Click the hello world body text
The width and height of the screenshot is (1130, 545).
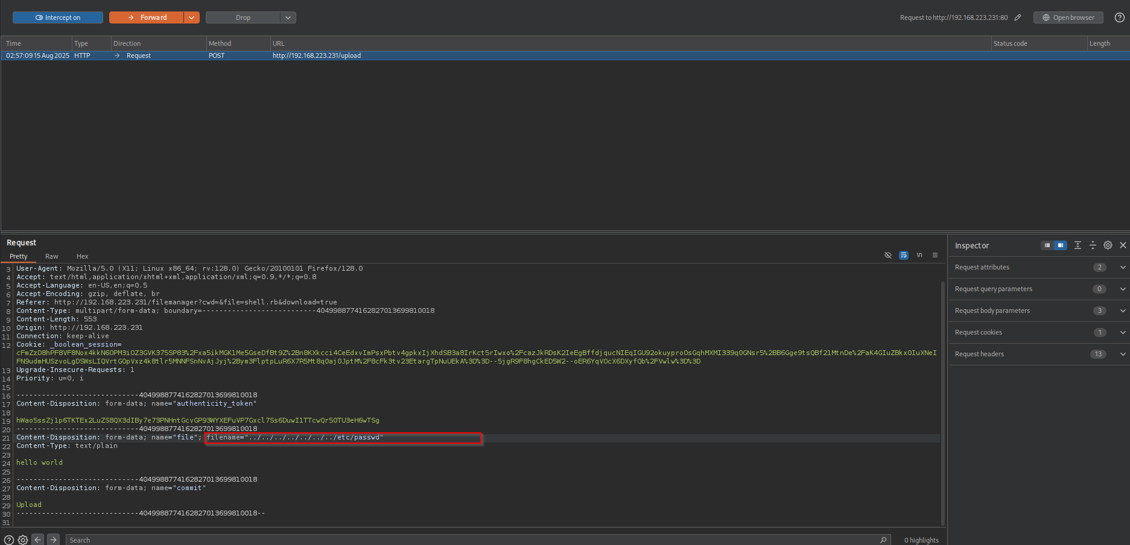tap(39, 462)
